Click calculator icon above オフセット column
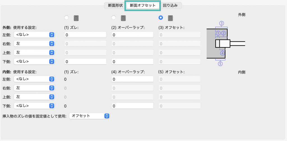287x141 pixels. click(170, 18)
